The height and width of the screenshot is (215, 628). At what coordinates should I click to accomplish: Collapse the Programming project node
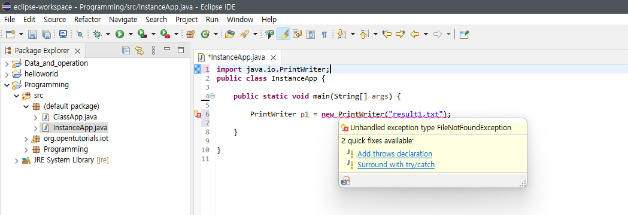point(7,85)
